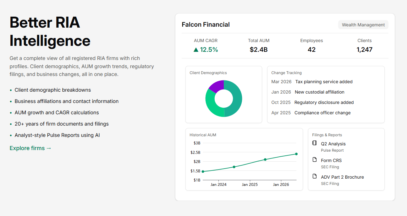Screen dimensions: 407x216
Task: Click the Falcon Financial firm name
Action: pos(206,24)
